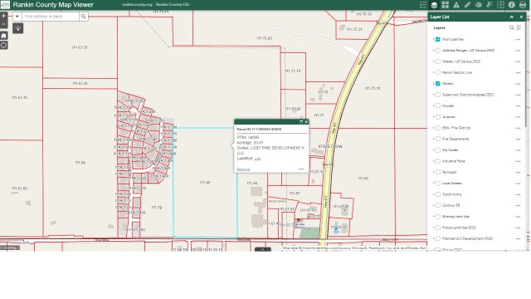The image size is (531, 299).
Task: Select the ruler measurement tool
Action: pos(467,5)
